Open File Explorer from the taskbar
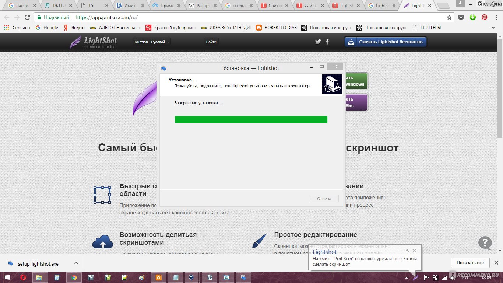Viewport: 503px width, 283px height. [x=39, y=277]
